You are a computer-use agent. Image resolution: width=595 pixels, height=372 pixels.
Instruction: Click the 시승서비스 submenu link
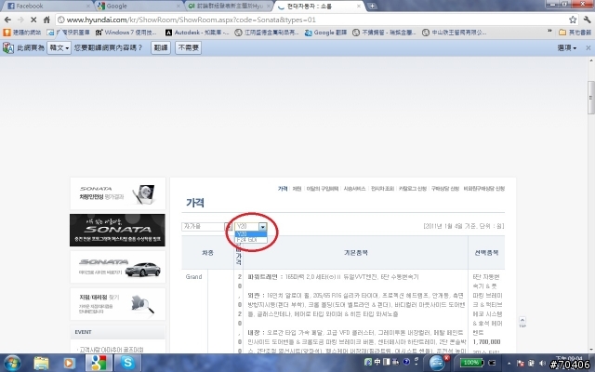click(x=354, y=189)
